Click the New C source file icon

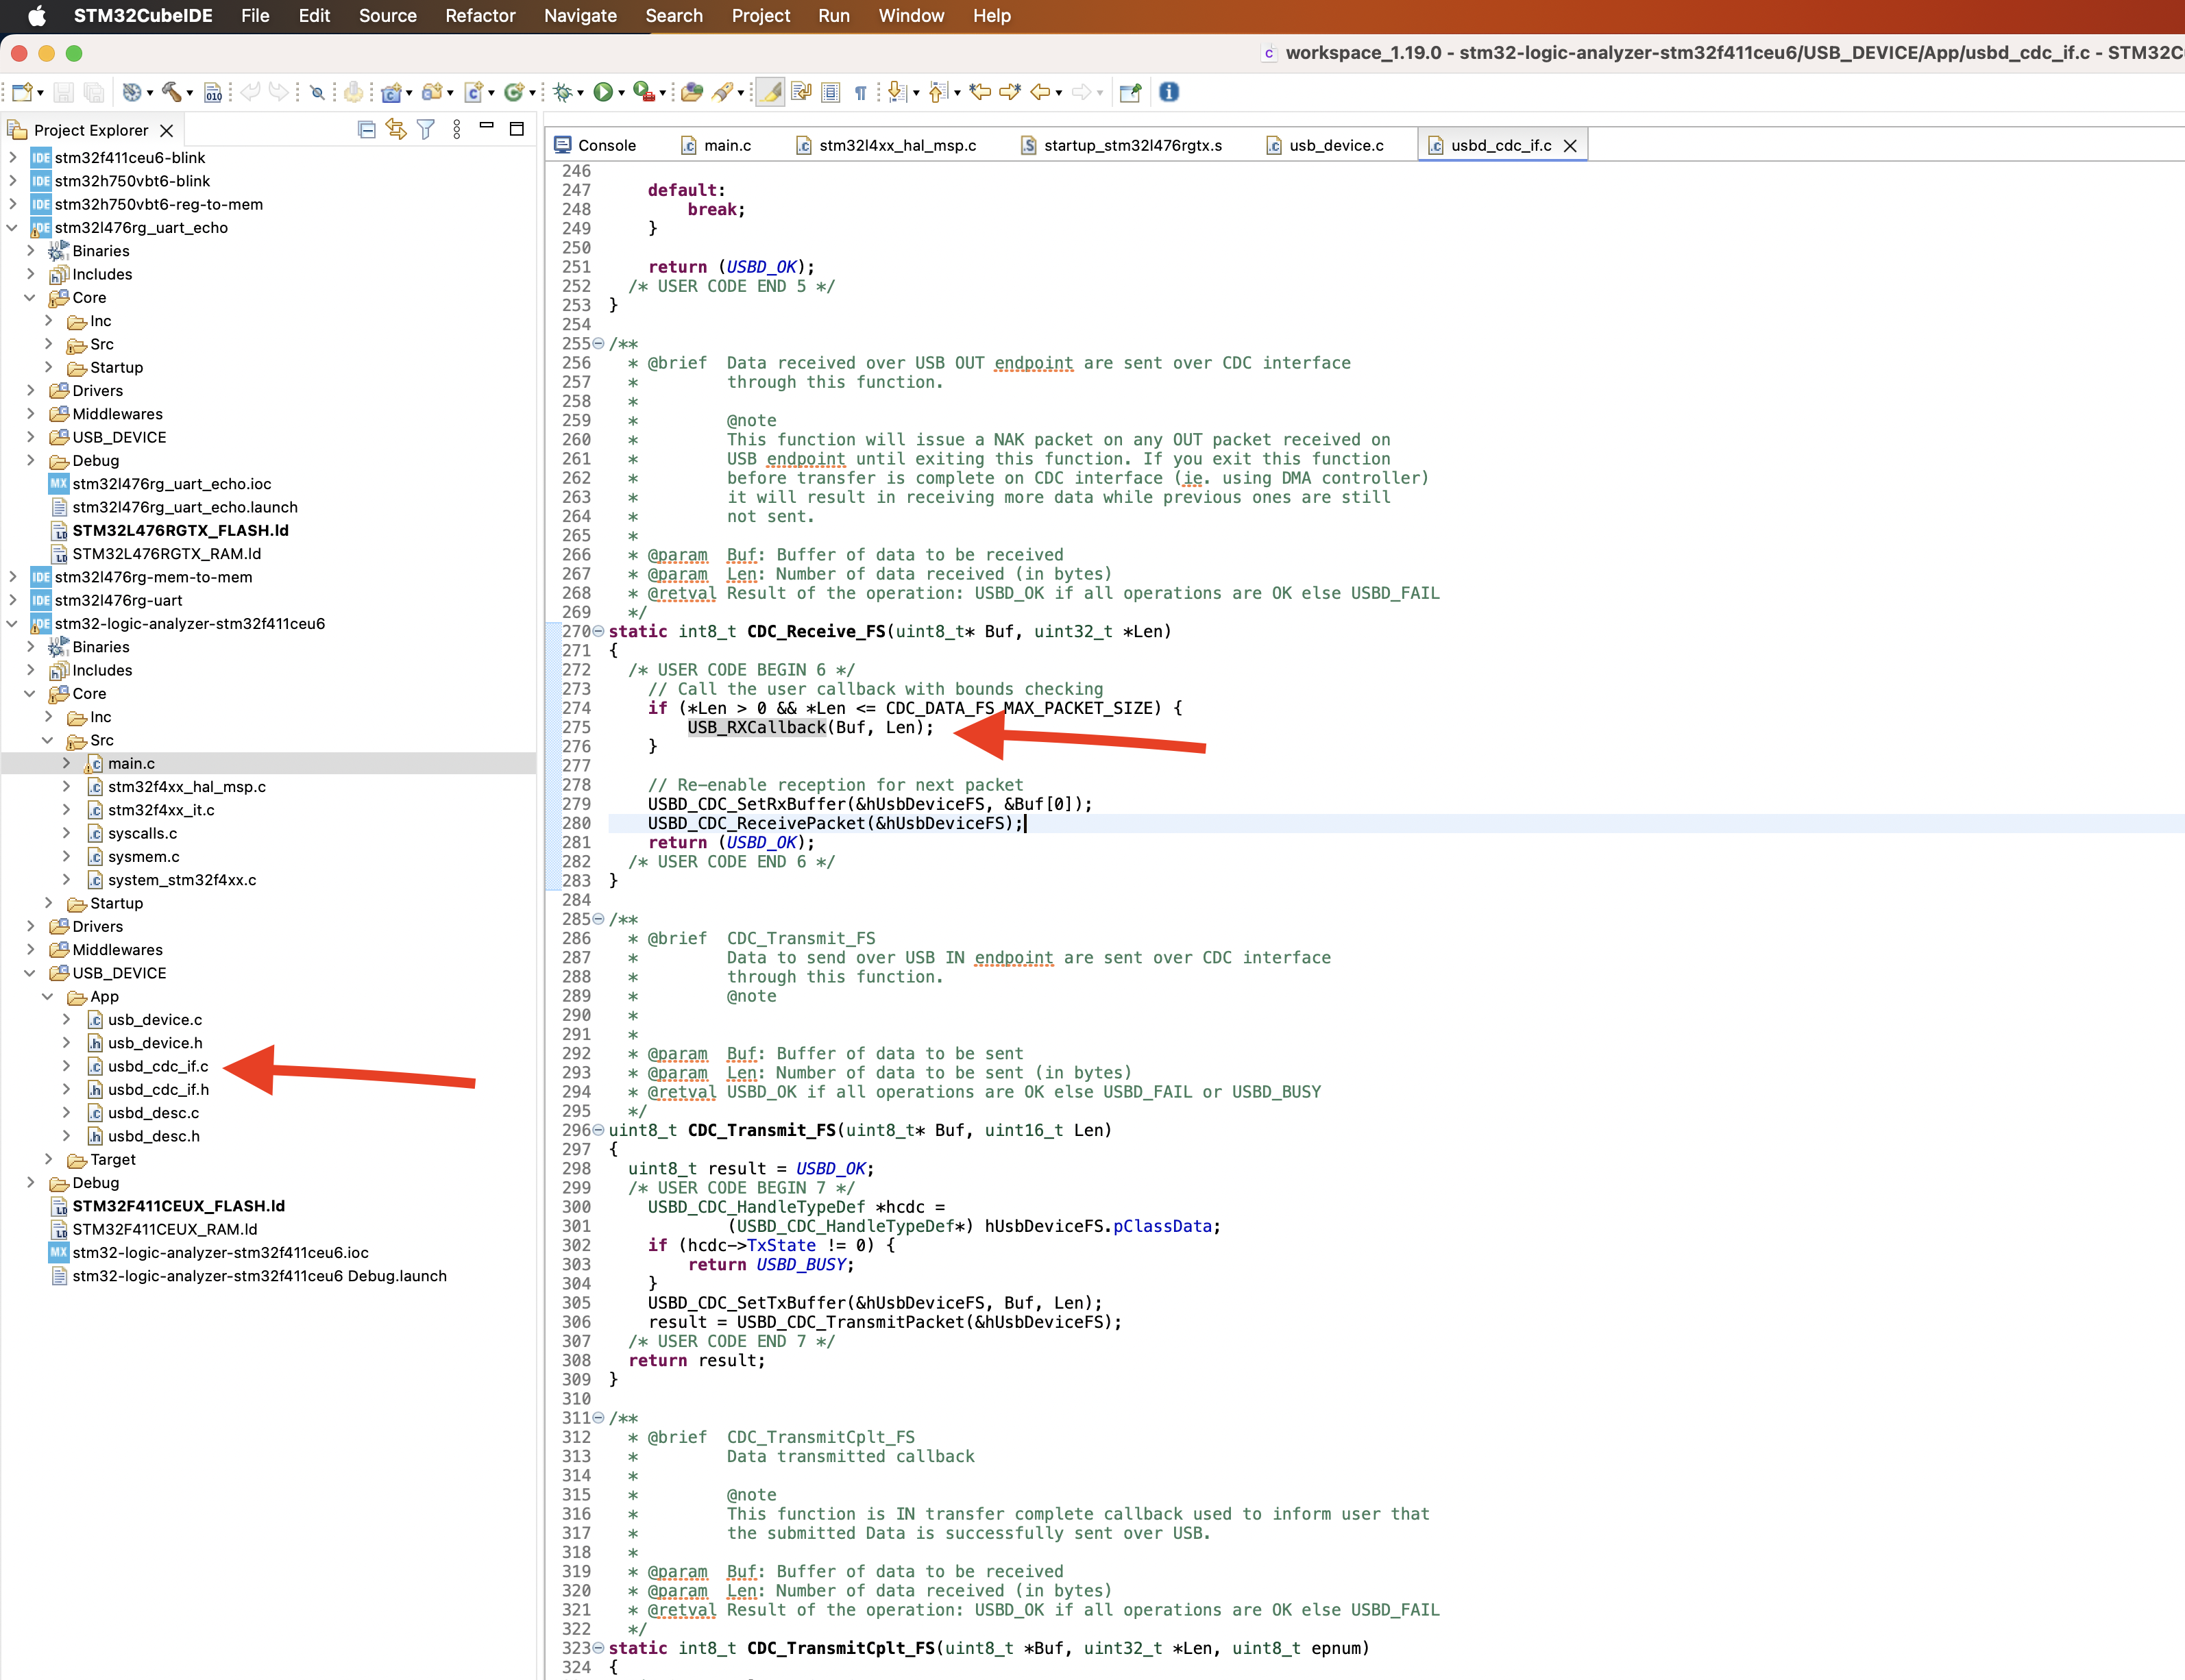(x=474, y=92)
